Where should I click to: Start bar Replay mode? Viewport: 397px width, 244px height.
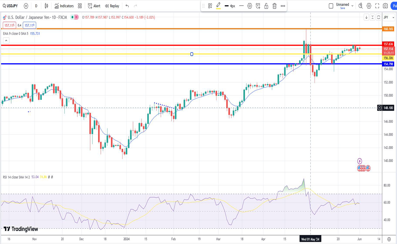[112, 6]
